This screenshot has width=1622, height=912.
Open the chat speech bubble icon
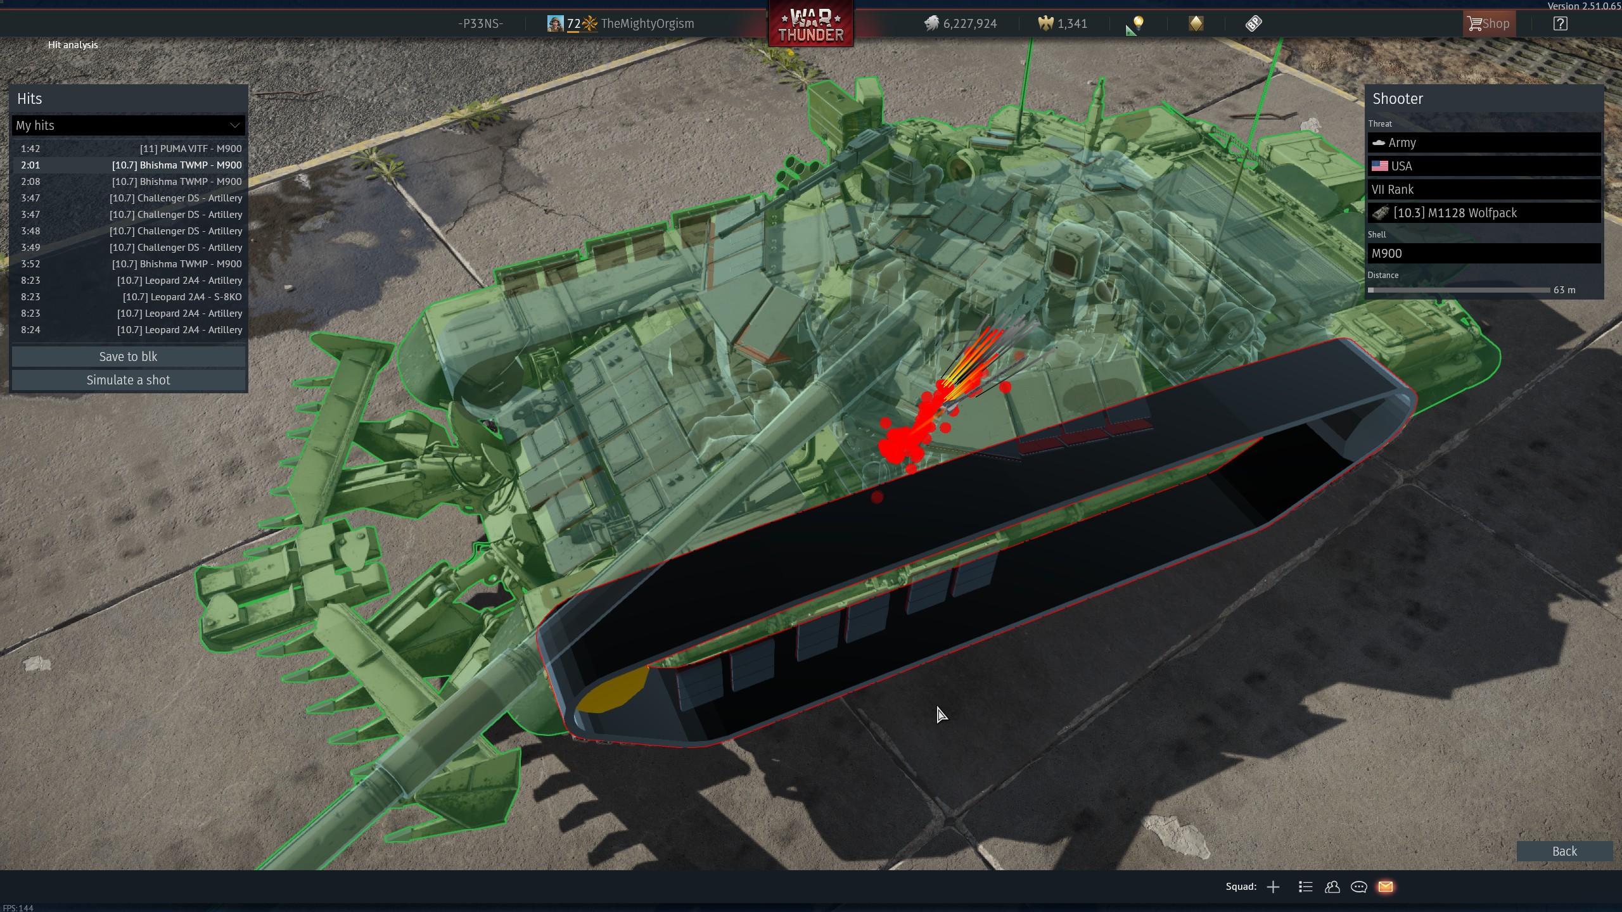click(x=1358, y=887)
